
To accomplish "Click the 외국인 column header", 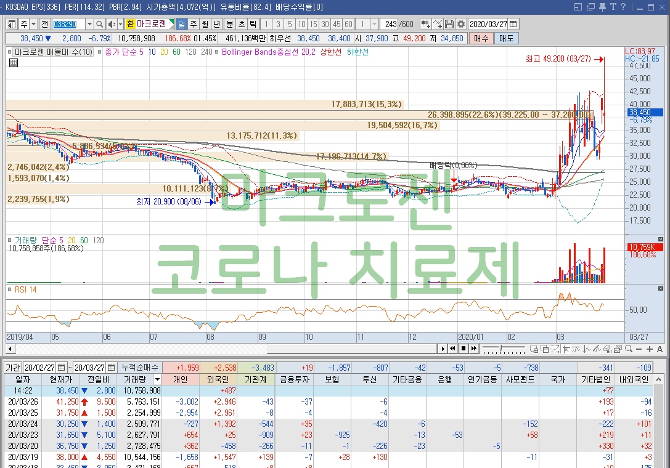I will pos(218,379).
